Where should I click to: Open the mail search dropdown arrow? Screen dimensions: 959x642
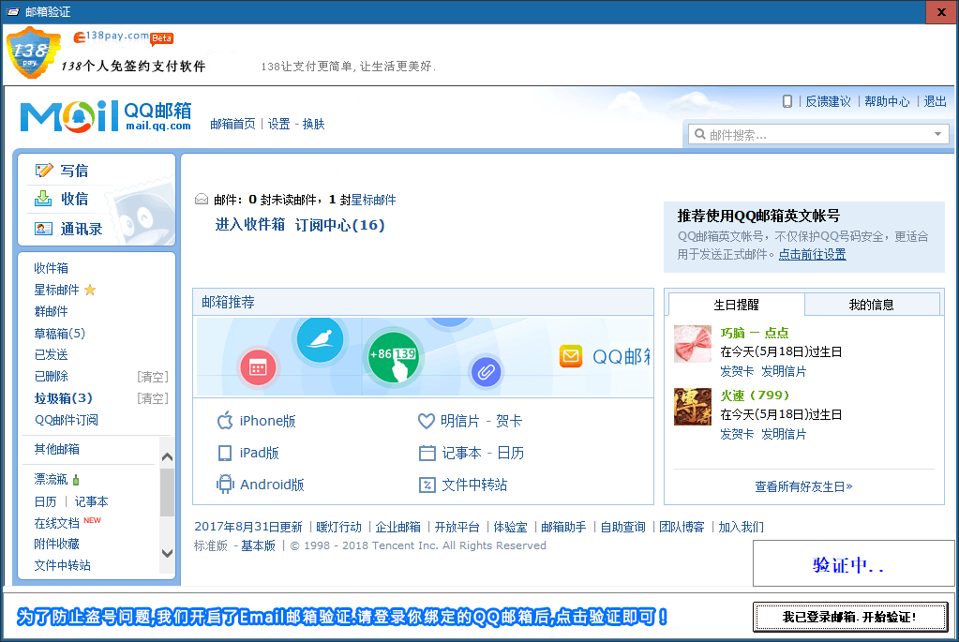937,135
